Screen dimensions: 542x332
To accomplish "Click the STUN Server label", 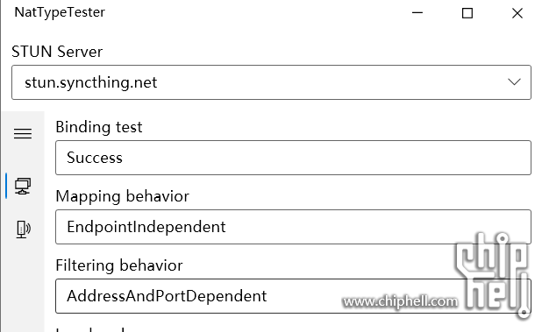I will point(57,52).
